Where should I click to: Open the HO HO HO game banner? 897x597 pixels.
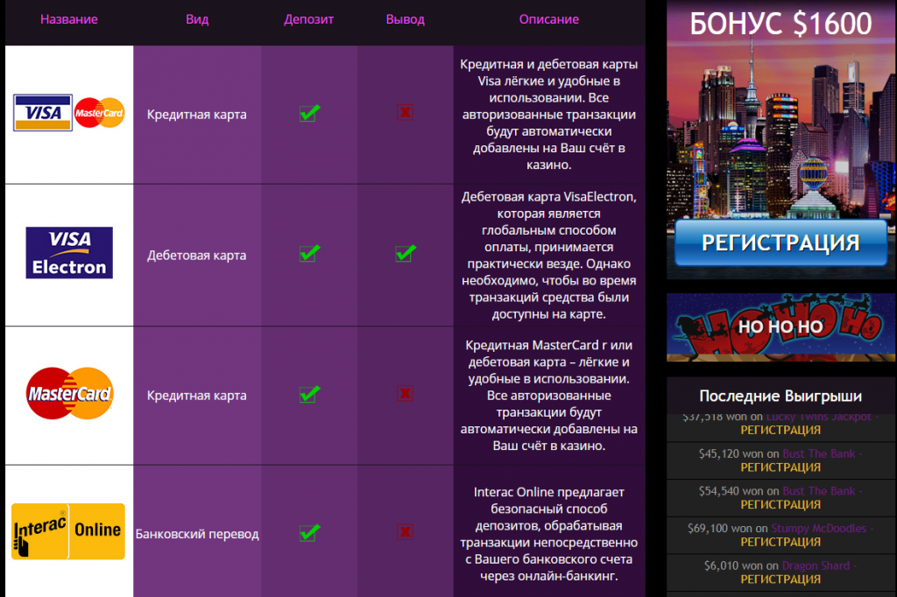click(x=780, y=327)
